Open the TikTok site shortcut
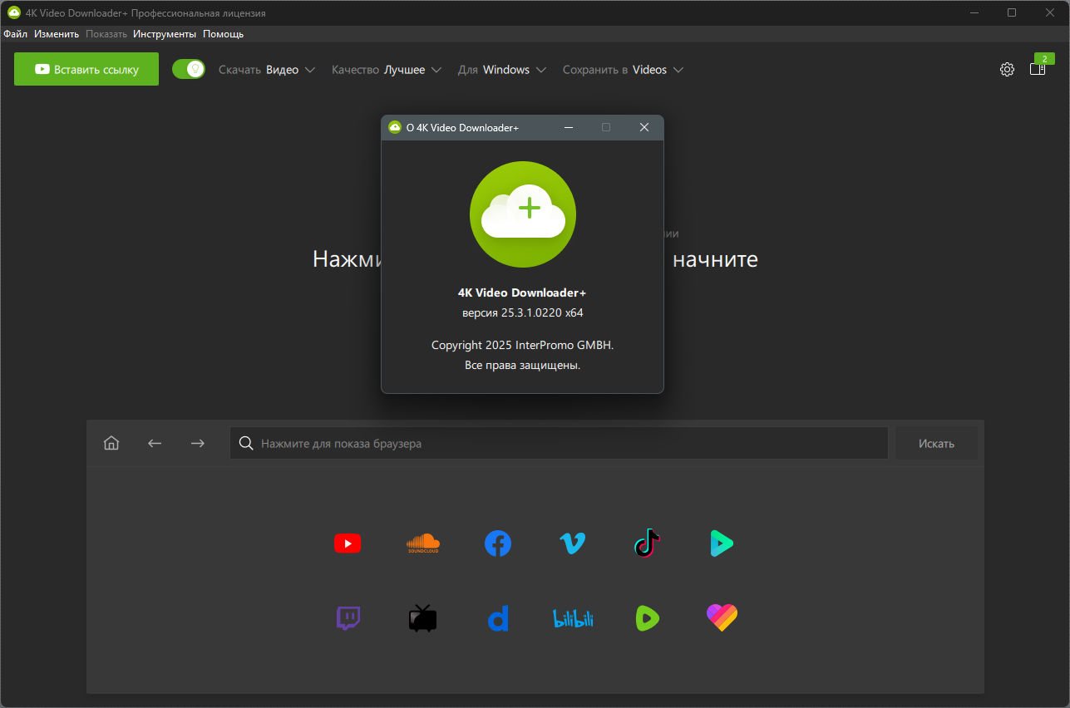 647,543
